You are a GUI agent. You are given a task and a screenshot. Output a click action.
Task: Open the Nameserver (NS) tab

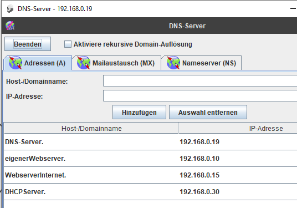click(x=201, y=63)
